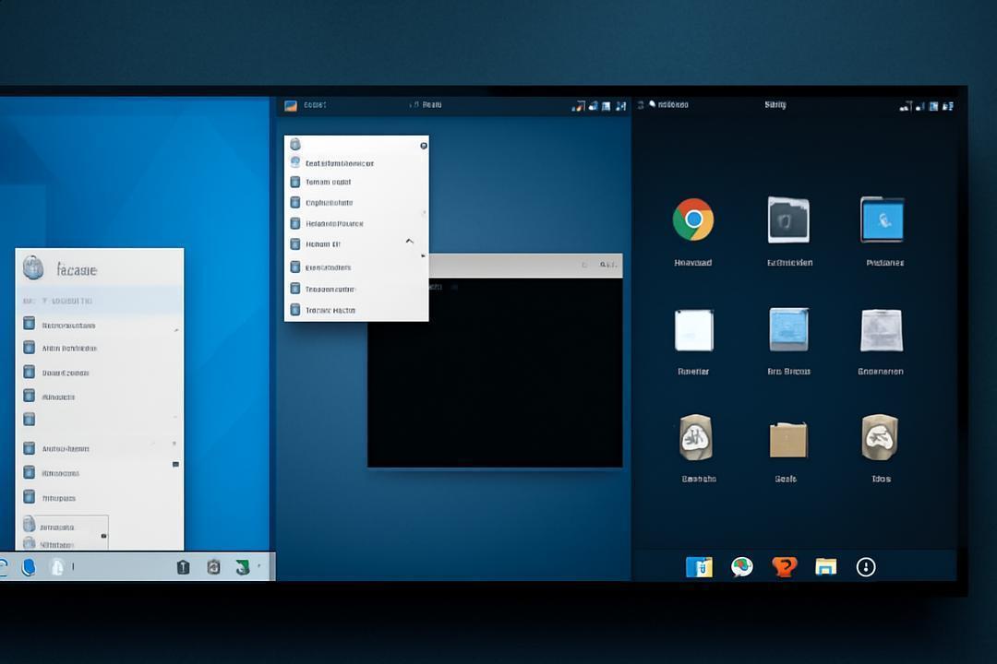The height and width of the screenshot is (664, 997).
Task: Select the second entry in the white popup menu
Action: tap(356, 182)
